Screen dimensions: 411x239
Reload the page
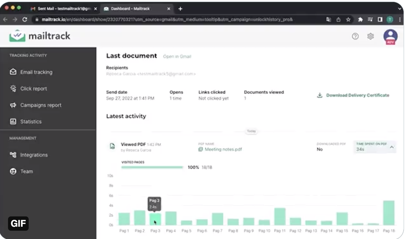25,19
